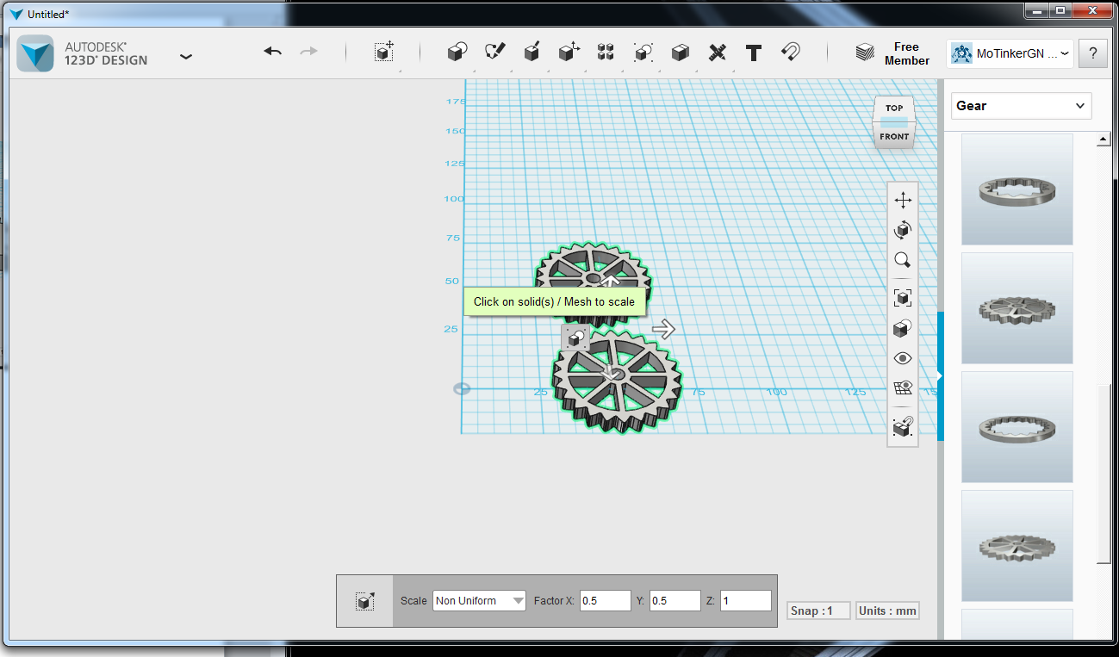Viewport: 1119px width, 657px height.
Task: Click the Scale tool icon in bottom bar
Action: pyautogui.click(x=364, y=601)
